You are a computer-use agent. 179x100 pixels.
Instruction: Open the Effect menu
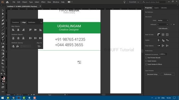43,2
